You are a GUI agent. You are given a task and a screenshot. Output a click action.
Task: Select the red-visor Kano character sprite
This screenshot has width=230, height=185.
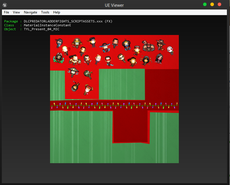click(x=108, y=60)
